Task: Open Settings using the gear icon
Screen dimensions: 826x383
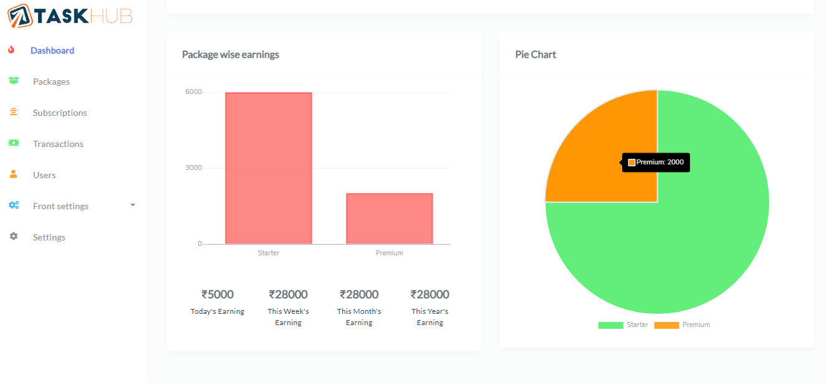Action: point(13,237)
